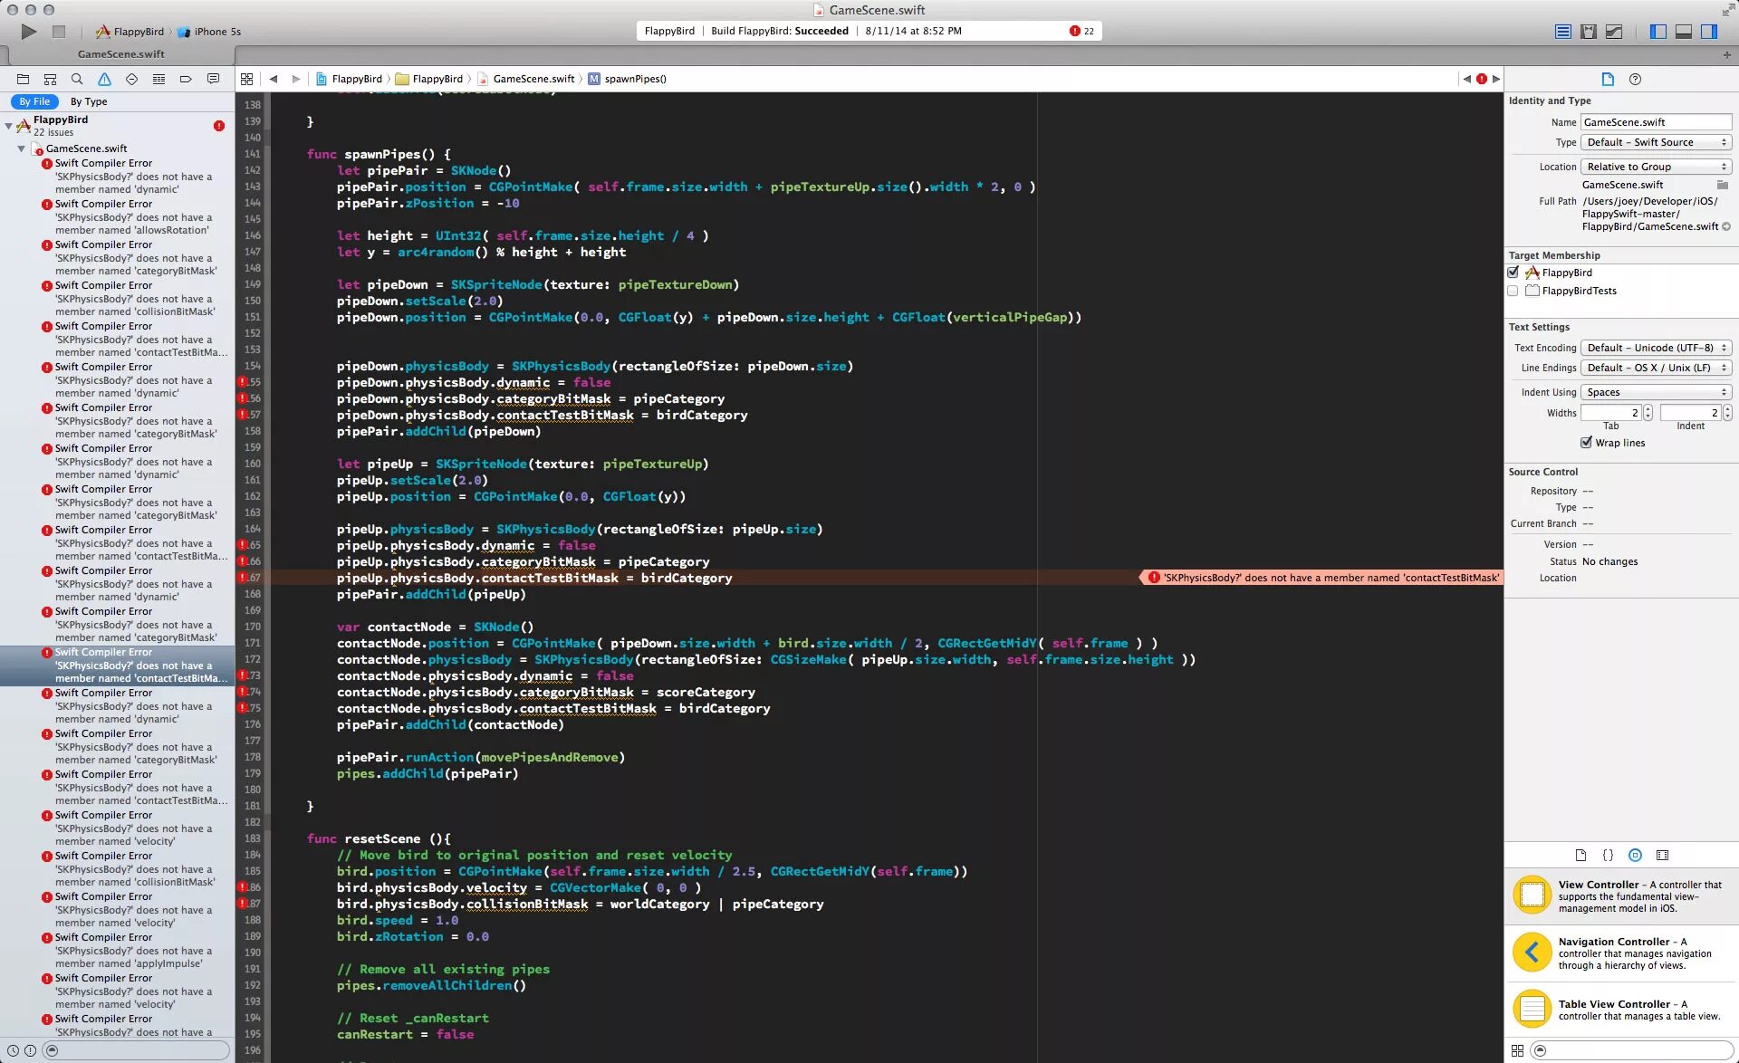Viewport: 1739px width, 1063px height.
Task: Select the By Type navigator tab
Action: coord(81,101)
